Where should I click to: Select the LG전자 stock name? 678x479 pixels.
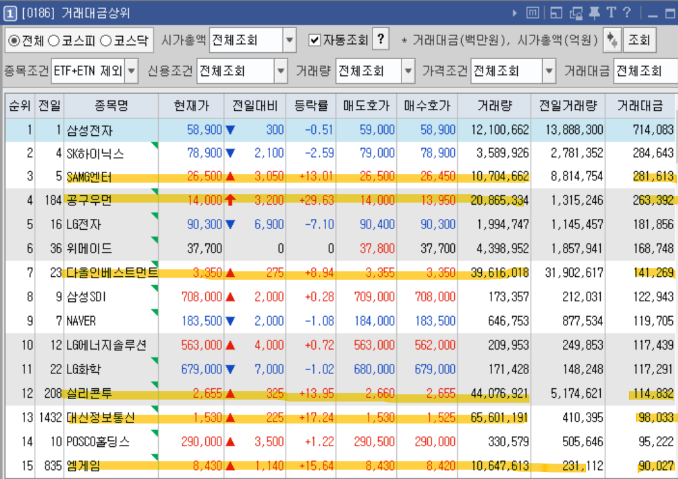tap(84, 225)
